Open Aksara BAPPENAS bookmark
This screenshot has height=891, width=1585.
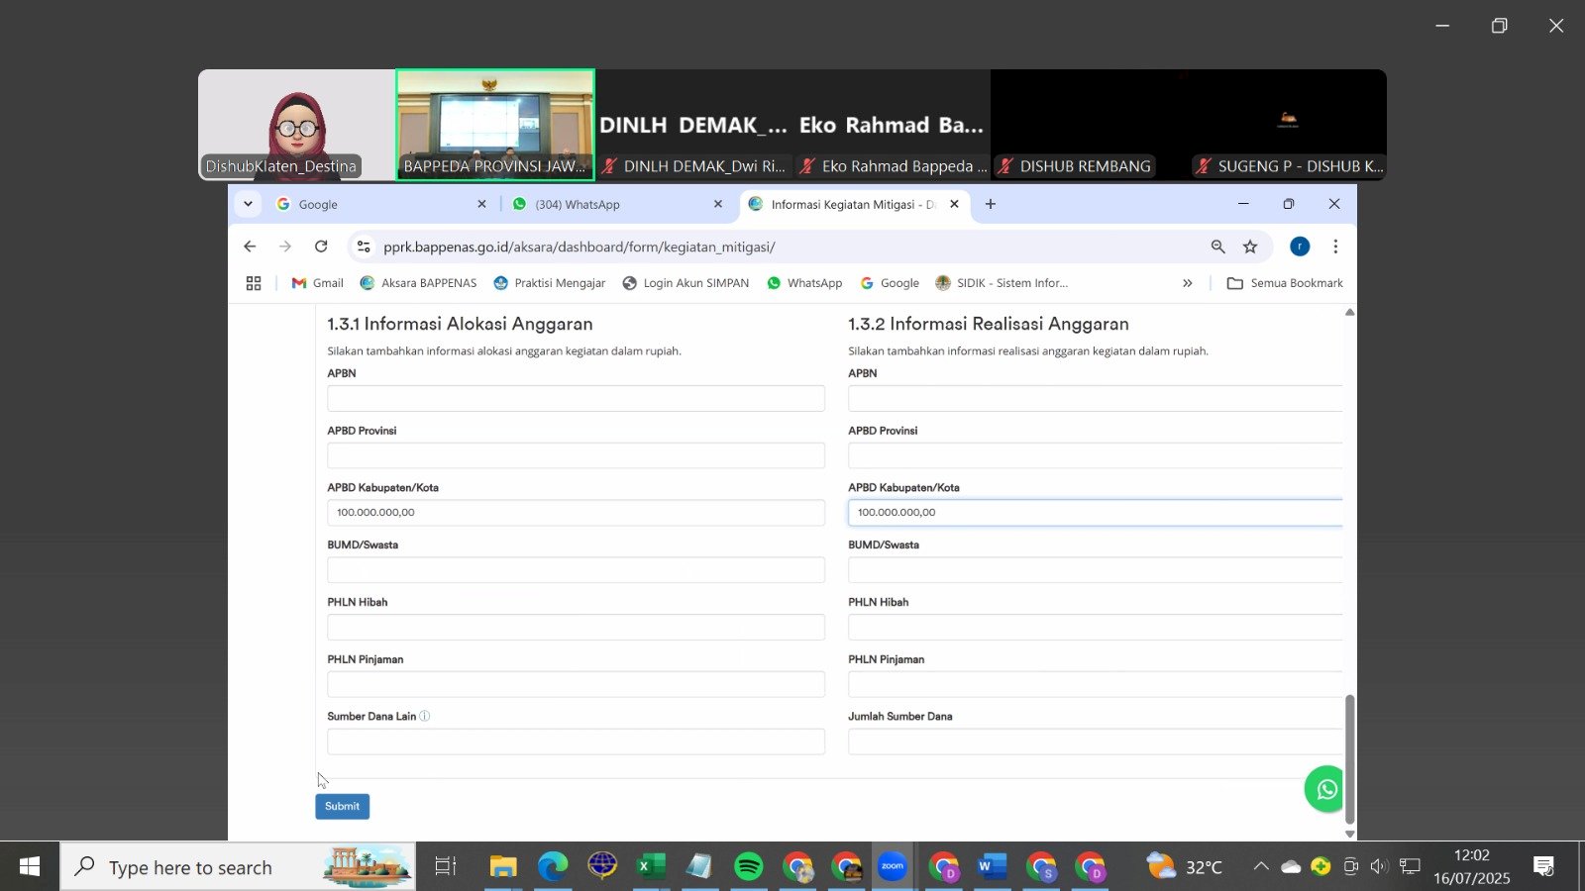coord(418,283)
